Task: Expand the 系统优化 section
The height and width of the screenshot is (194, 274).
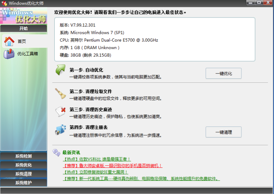Action: (23, 165)
